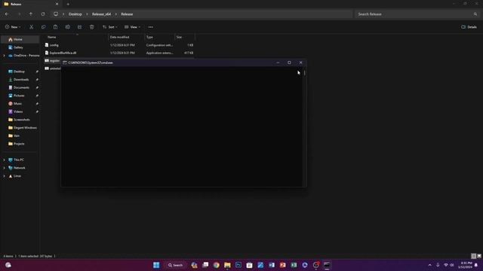Open the New item dropdown
The image size is (483, 271).
[x=13, y=27]
